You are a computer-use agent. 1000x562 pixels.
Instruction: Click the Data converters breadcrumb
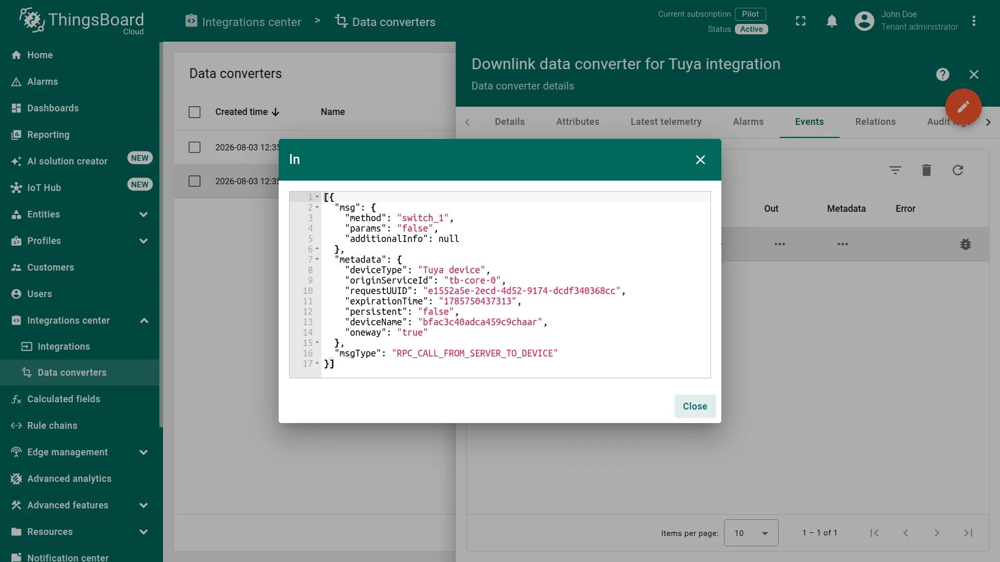coord(385,21)
